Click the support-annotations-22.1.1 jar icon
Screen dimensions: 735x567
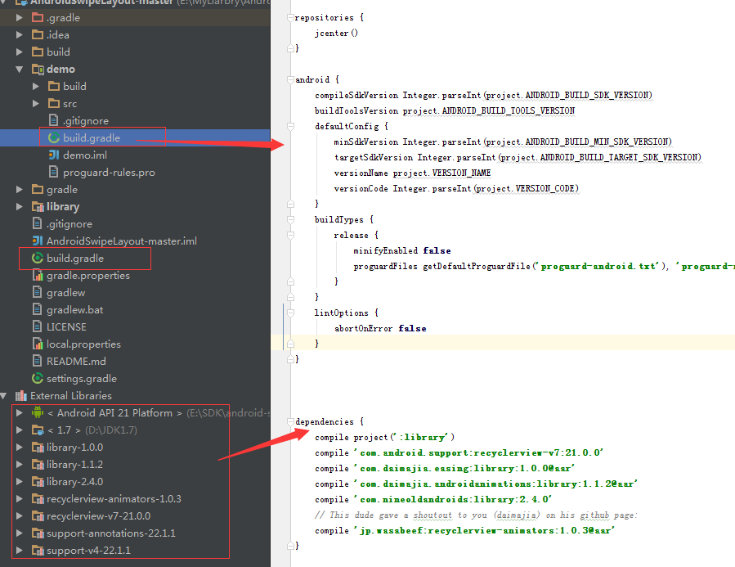38,533
